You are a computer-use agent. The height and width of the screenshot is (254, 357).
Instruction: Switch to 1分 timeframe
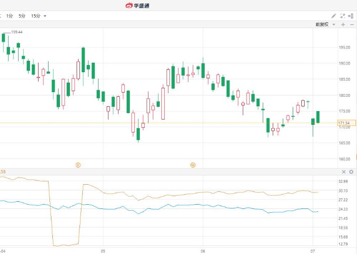tap(10, 16)
